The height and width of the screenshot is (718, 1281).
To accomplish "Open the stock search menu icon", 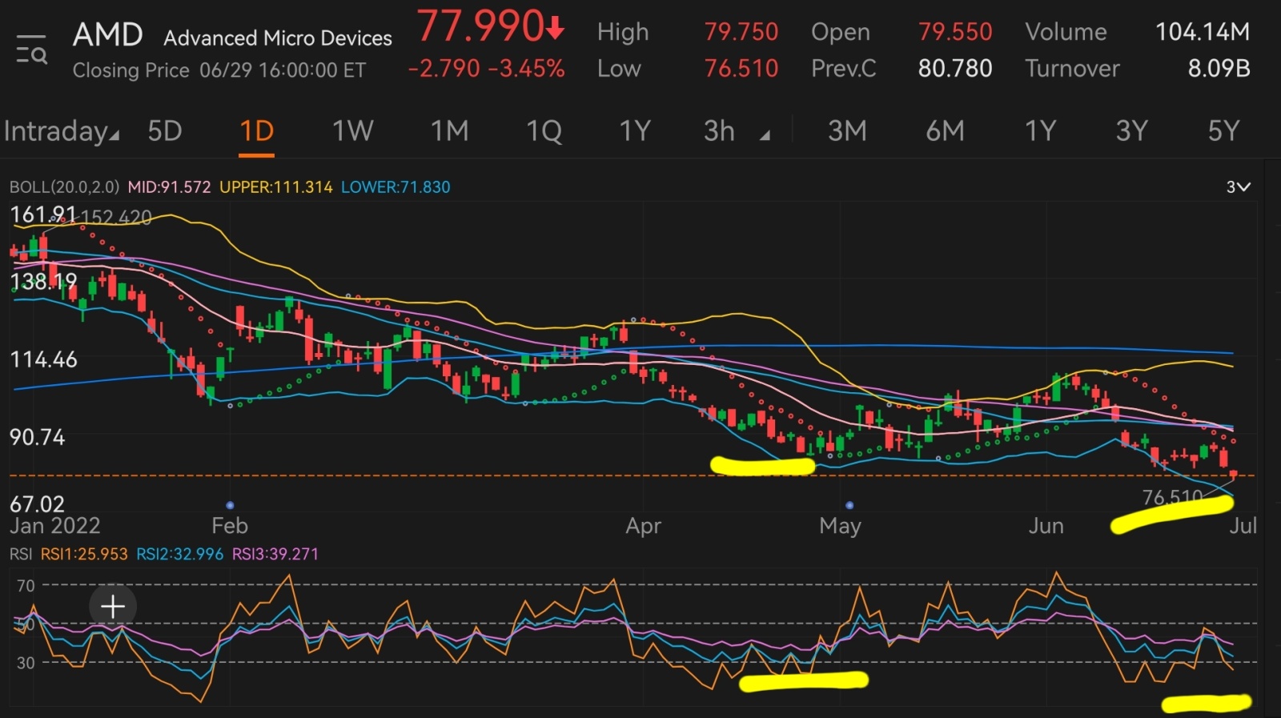I will [x=32, y=50].
